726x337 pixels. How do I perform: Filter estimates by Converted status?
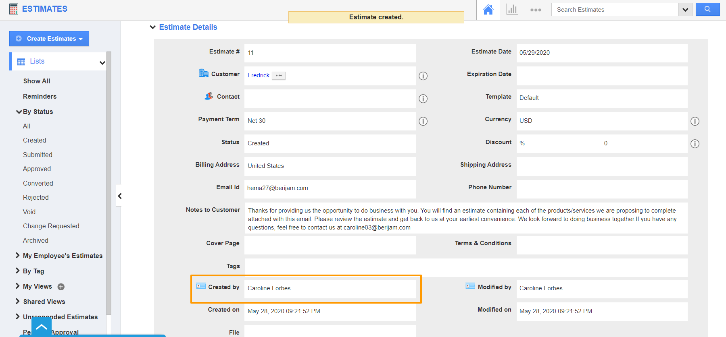[38, 183]
